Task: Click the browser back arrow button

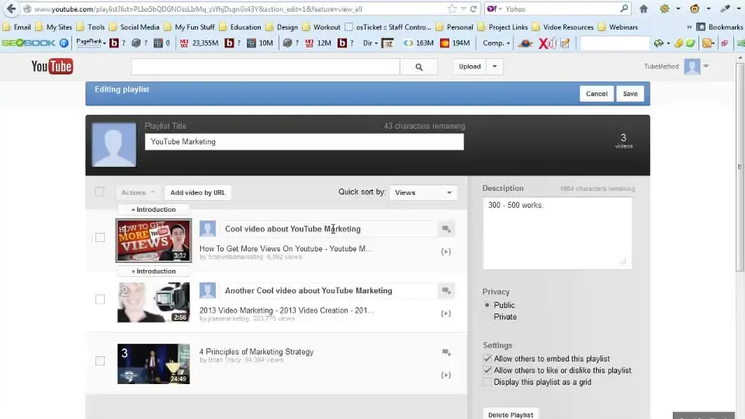Action: [x=12, y=9]
